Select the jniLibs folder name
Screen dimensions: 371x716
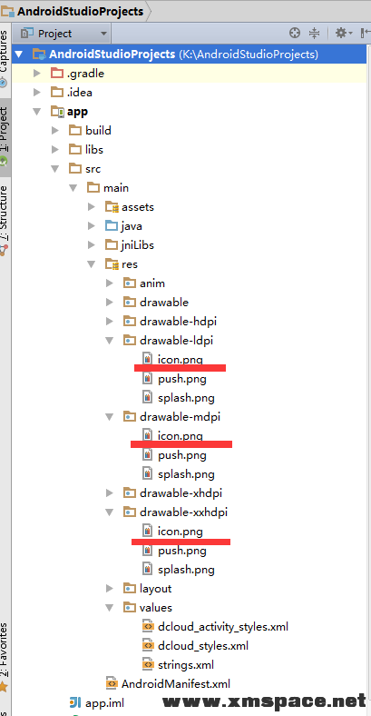pyautogui.click(x=138, y=245)
